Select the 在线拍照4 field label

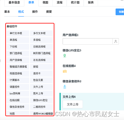(x=69, y=66)
